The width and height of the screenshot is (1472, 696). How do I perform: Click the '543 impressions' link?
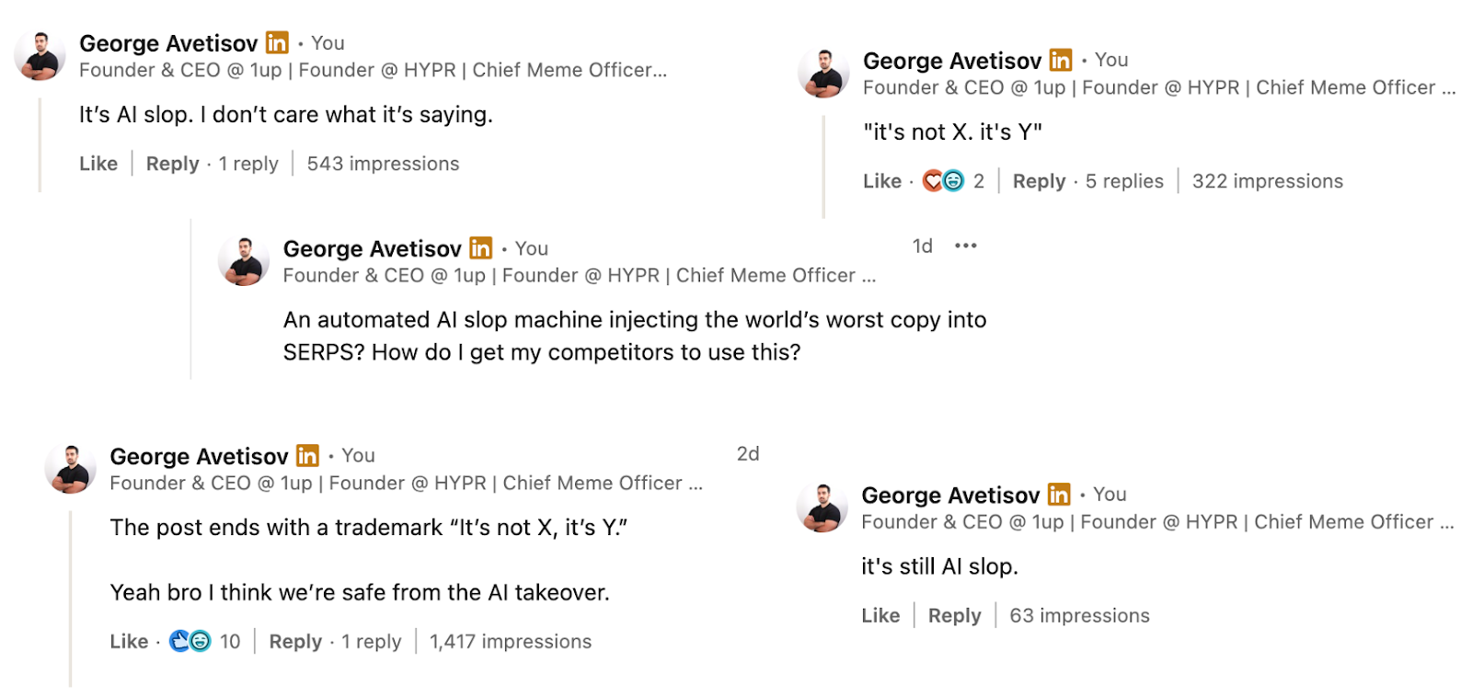[382, 164]
